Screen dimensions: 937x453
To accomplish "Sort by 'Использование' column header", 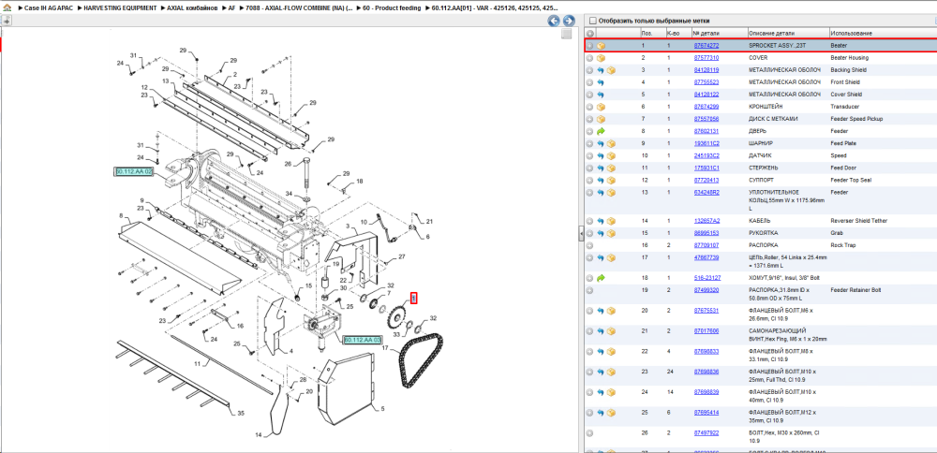I will [x=883, y=34].
